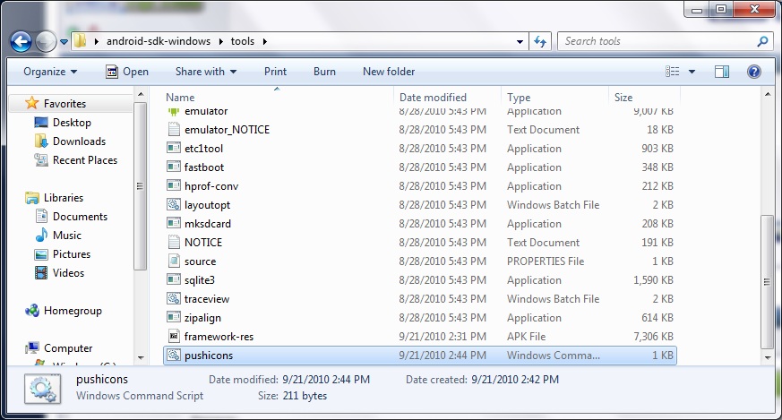Open the Music library in sidebar
782x420 pixels.
[66, 236]
